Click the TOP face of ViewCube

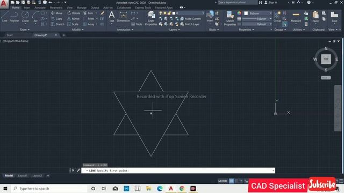326,59
